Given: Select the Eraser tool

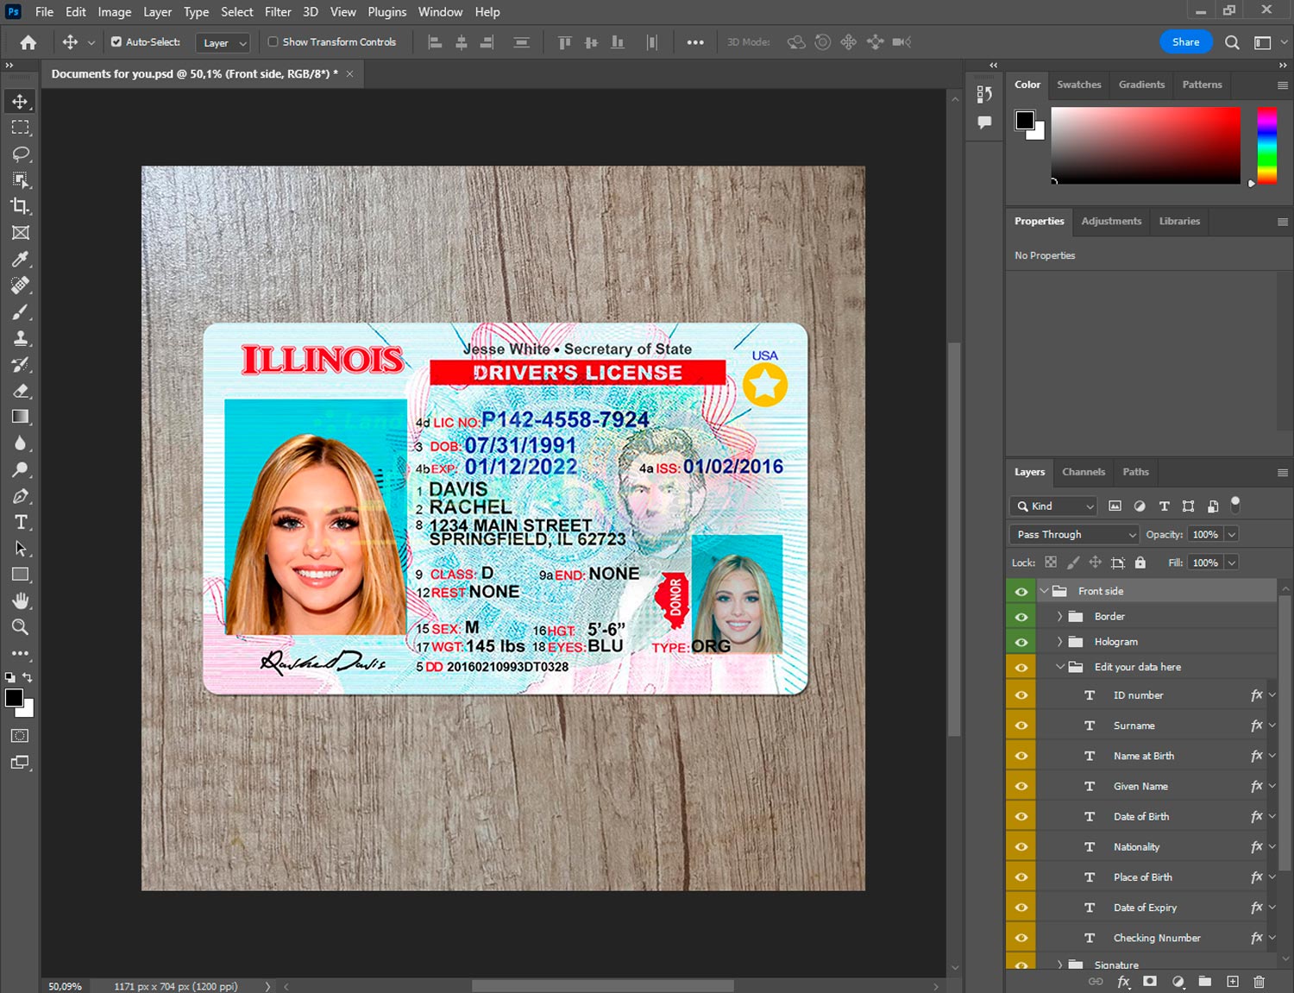Looking at the screenshot, I should coord(21,391).
